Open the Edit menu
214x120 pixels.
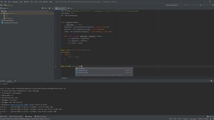(5, 2)
